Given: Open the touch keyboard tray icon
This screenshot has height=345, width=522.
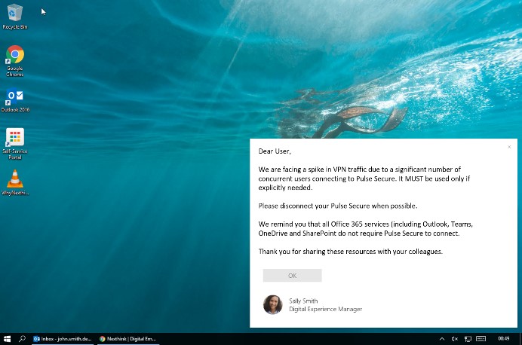Looking at the screenshot, I should tap(481, 339).
